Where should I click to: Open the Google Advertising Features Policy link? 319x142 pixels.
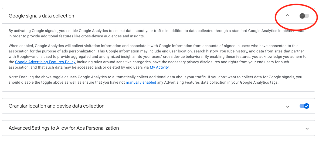(x=45, y=62)
